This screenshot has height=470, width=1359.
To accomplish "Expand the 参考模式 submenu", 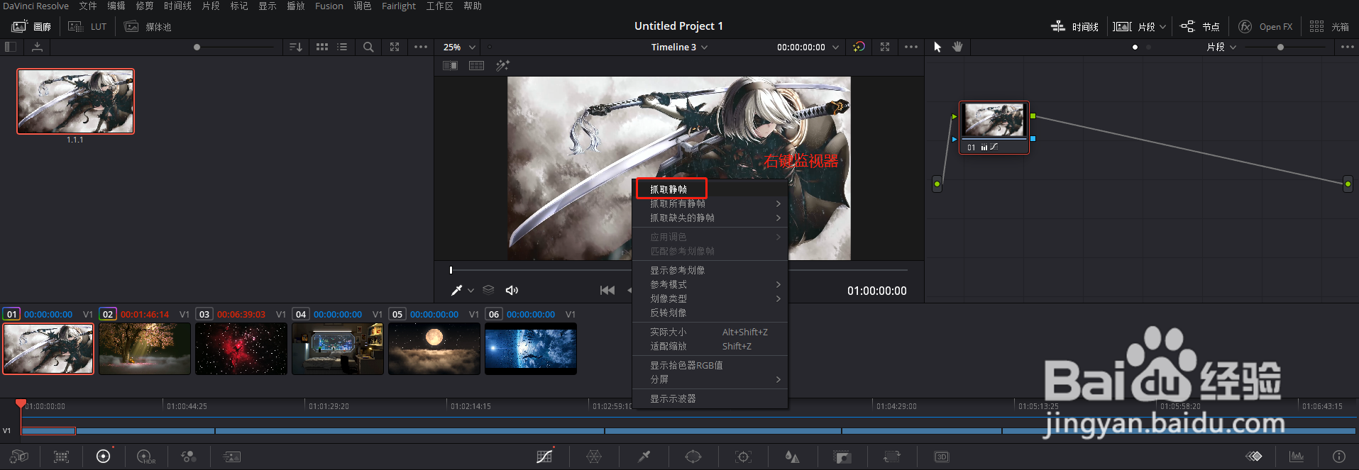I will (x=710, y=284).
